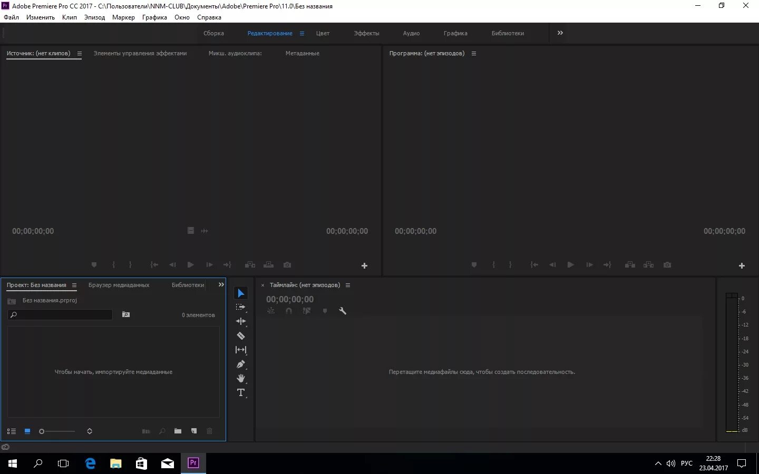Open Windows Start menu
The height and width of the screenshot is (474, 759).
tap(13, 463)
